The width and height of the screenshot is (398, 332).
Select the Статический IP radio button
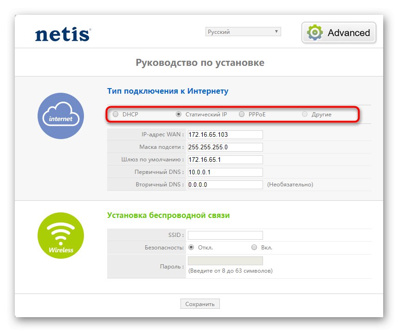click(x=178, y=114)
